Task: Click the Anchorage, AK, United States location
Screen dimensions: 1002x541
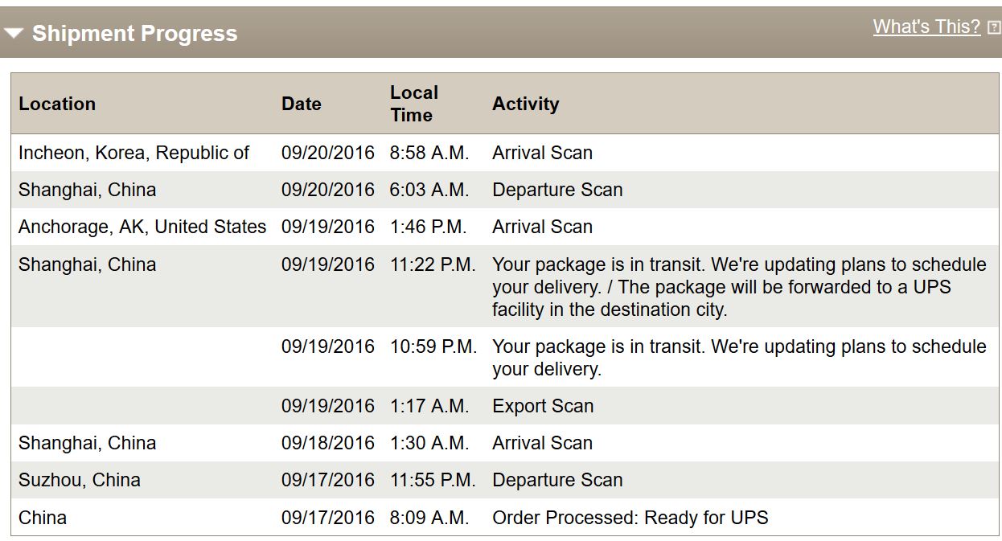Action: [142, 227]
